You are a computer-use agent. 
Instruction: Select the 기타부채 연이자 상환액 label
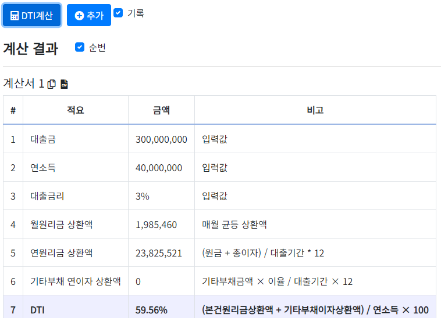click(x=76, y=281)
